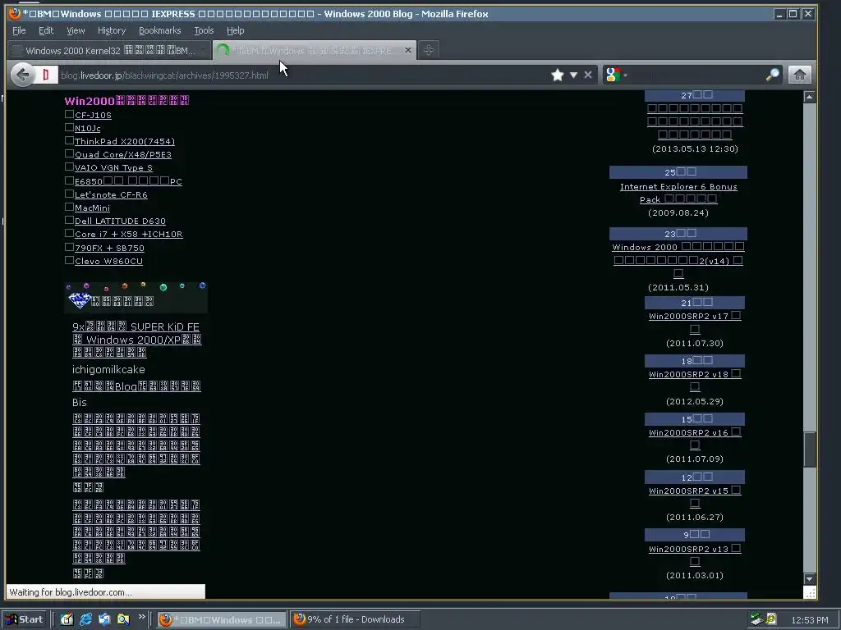The height and width of the screenshot is (630, 841).
Task: Open the History menu
Action: point(112,30)
